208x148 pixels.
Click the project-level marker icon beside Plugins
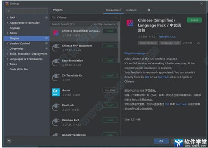[46, 38]
